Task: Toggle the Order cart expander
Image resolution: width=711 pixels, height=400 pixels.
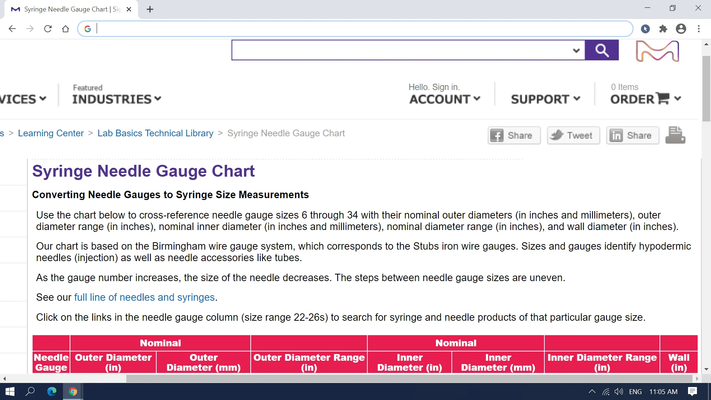Action: click(680, 101)
